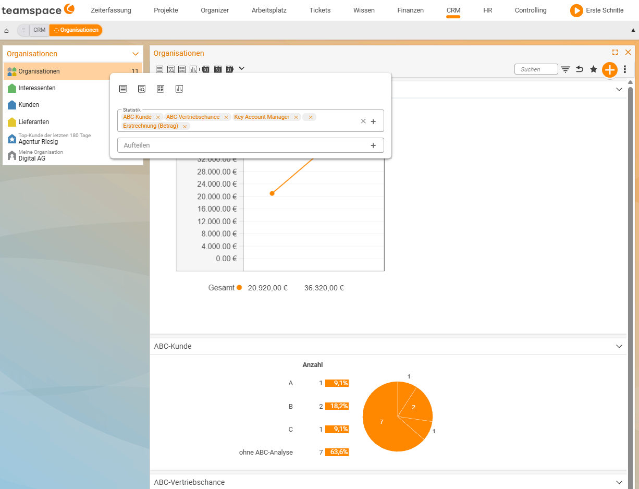
Task: Open the filter options icon
Action: point(566,69)
